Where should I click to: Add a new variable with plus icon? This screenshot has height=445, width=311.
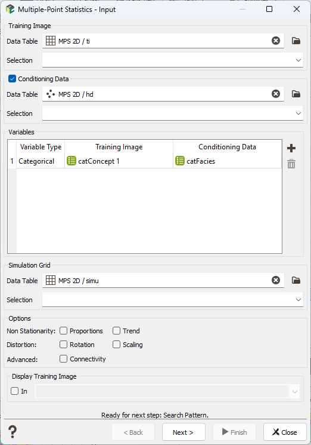click(x=291, y=148)
